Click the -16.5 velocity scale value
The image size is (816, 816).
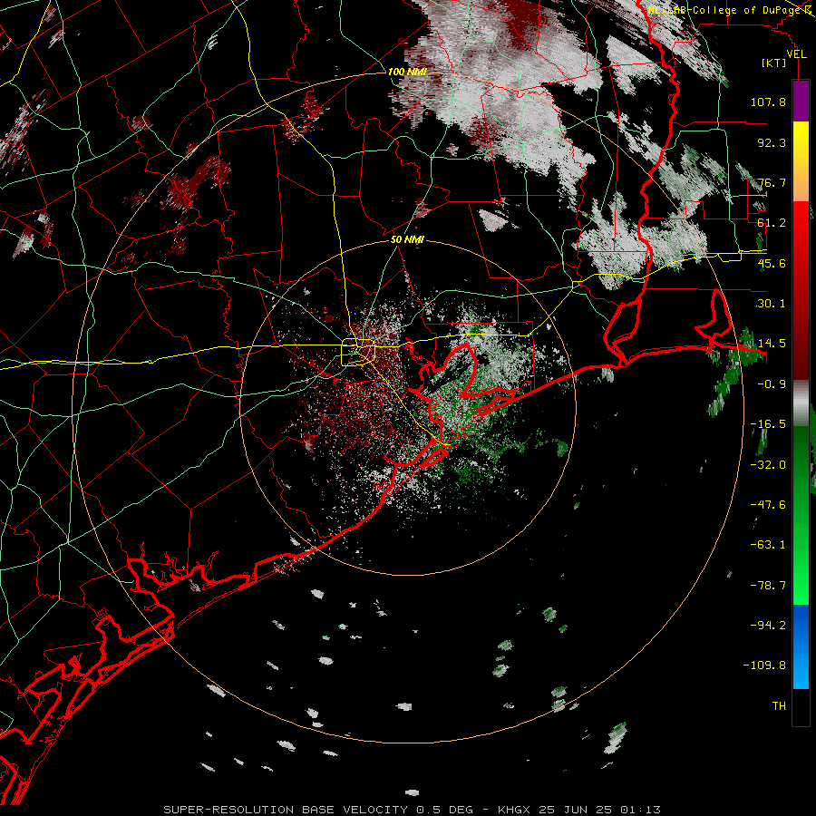coord(768,424)
